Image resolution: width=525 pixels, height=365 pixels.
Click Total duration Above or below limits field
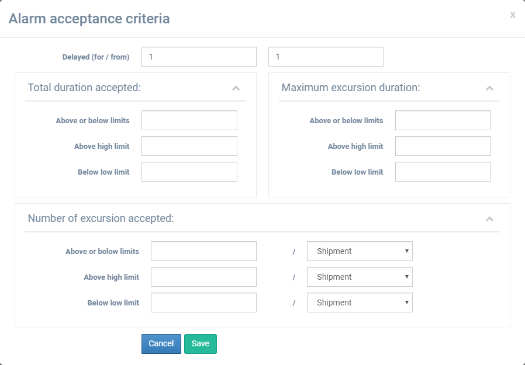pyautogui.click(x=189, y=120)
